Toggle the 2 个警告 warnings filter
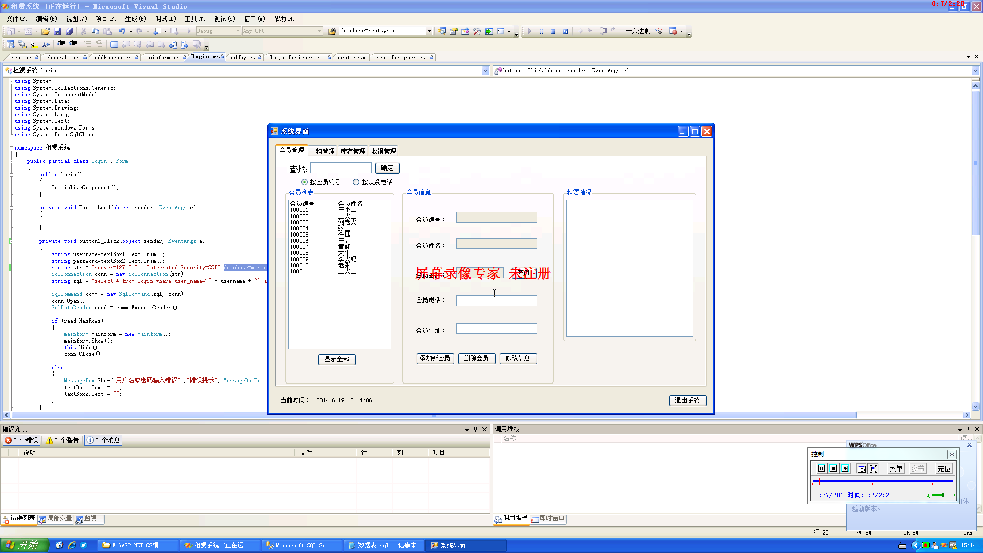Image resolution: width=983 pixels, height=553 pixels. 62,440
